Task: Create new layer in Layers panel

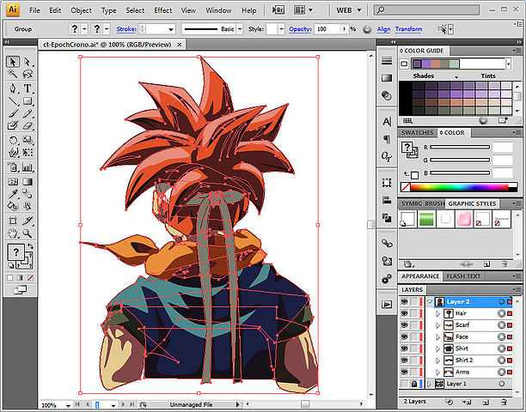Action: [486, 402]
